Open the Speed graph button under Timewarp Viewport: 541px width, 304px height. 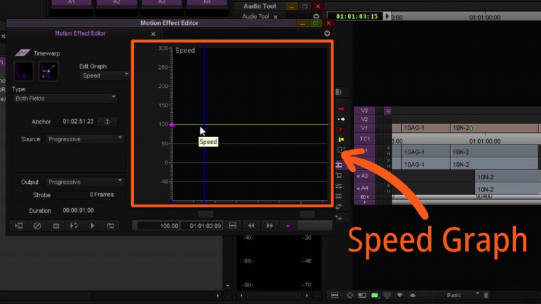pyautogui.click(x=24, y=71)
